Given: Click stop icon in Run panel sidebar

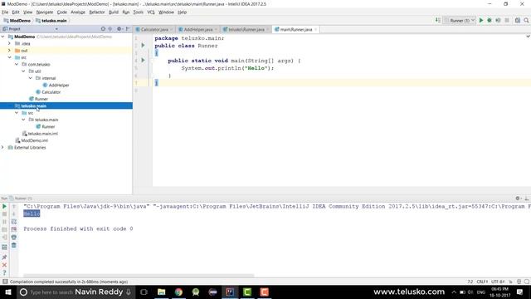Looking at the screenshot, I should coord(4,214).
